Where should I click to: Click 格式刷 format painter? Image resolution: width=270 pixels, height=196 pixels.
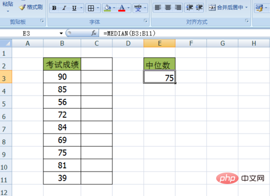[x=31, y=7]
